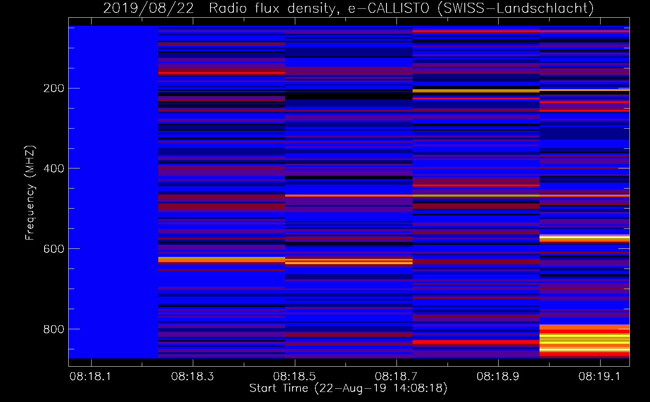
Task: Click the 200 frequency tick label
Action: [x=54, y=88]
